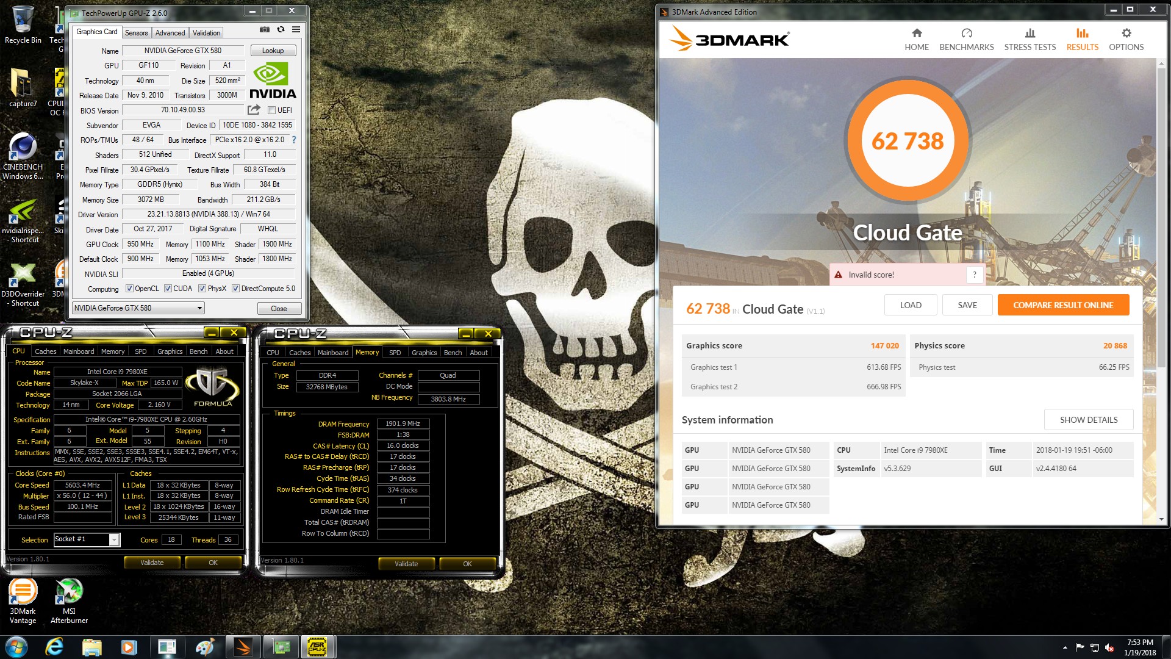The image size is (1171, 659).
Task: Open Internet Explorer from the taskbar
Action: click(x=54, y=647)
